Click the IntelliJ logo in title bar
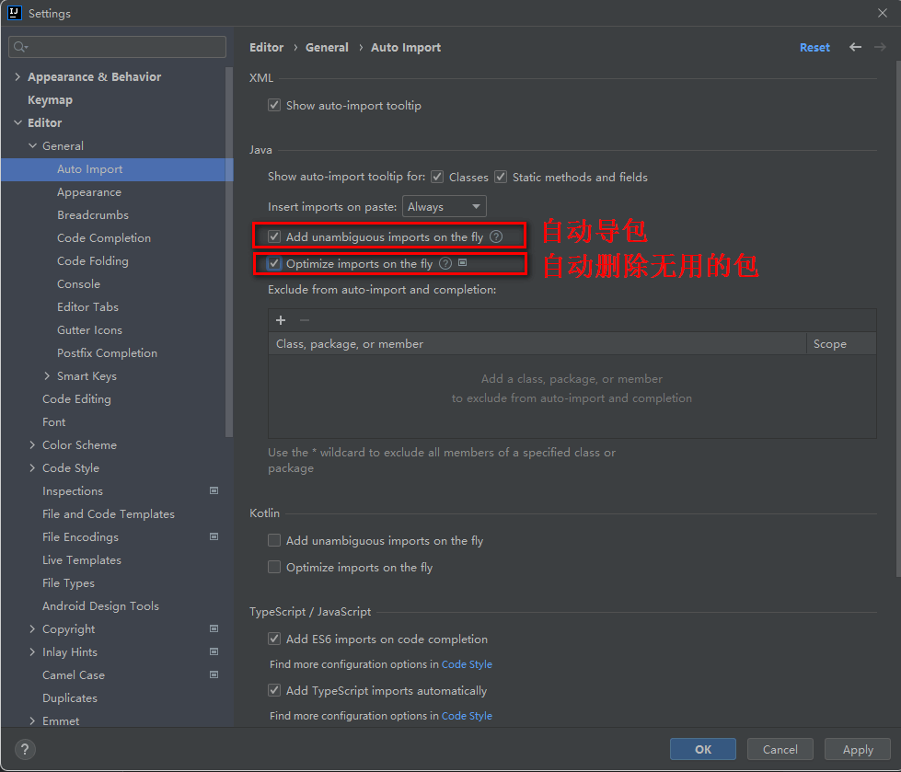 (x=15, y=13)
